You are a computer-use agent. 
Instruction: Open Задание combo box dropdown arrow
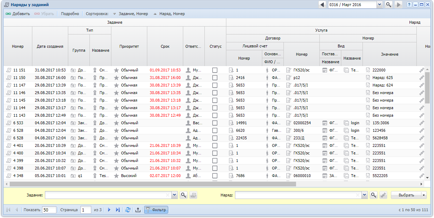click(175, 195)
